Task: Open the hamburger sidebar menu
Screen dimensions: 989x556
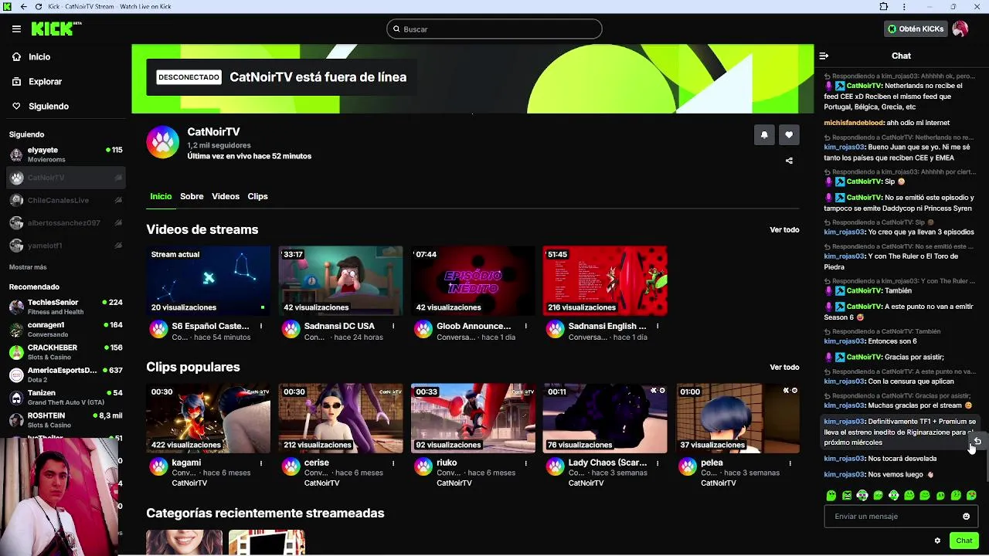Action: (16, 29)
